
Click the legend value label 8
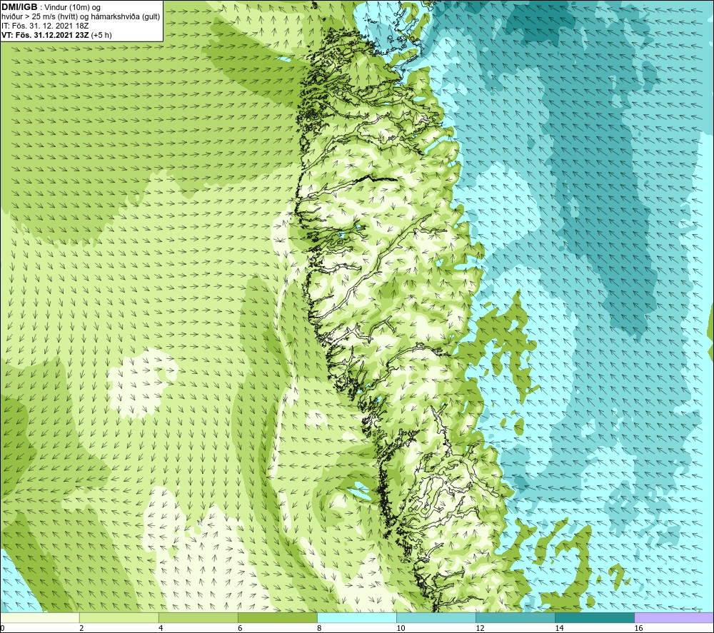pos(319,629)
